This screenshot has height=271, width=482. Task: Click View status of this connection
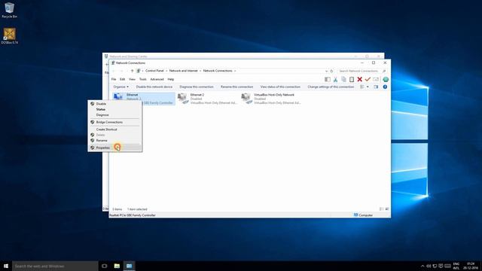coord(280,87)
